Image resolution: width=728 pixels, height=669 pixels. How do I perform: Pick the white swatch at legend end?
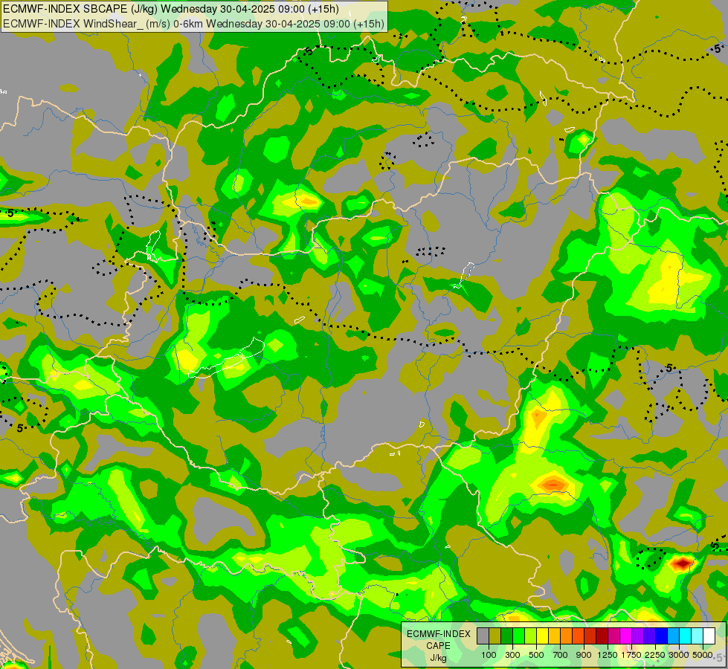tap(709, 636)
